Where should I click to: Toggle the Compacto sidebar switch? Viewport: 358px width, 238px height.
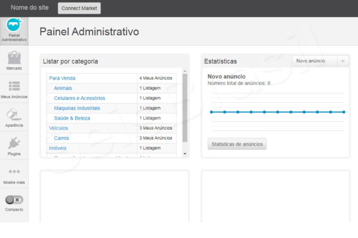tap(14, 199)
